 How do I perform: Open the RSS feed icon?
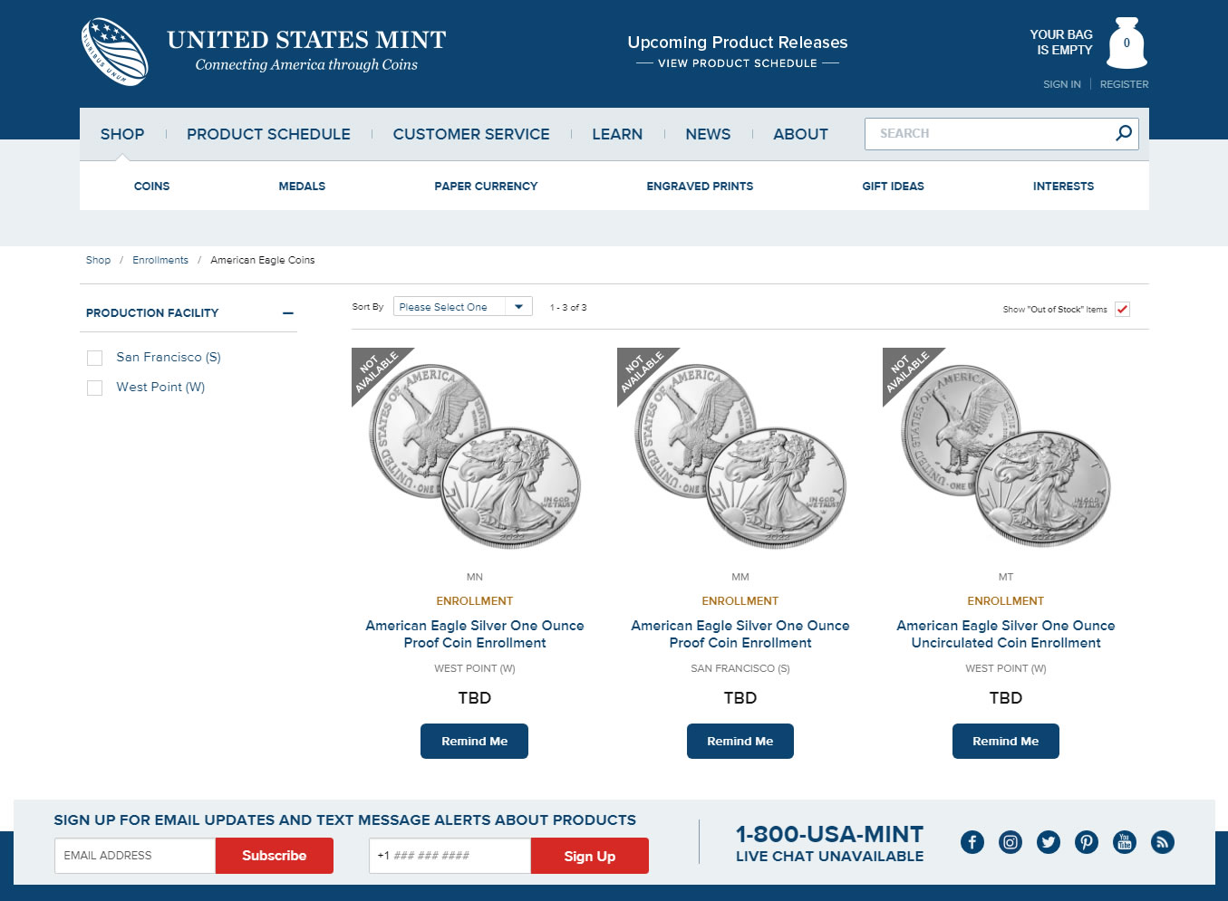click(x=1163, y=842)
